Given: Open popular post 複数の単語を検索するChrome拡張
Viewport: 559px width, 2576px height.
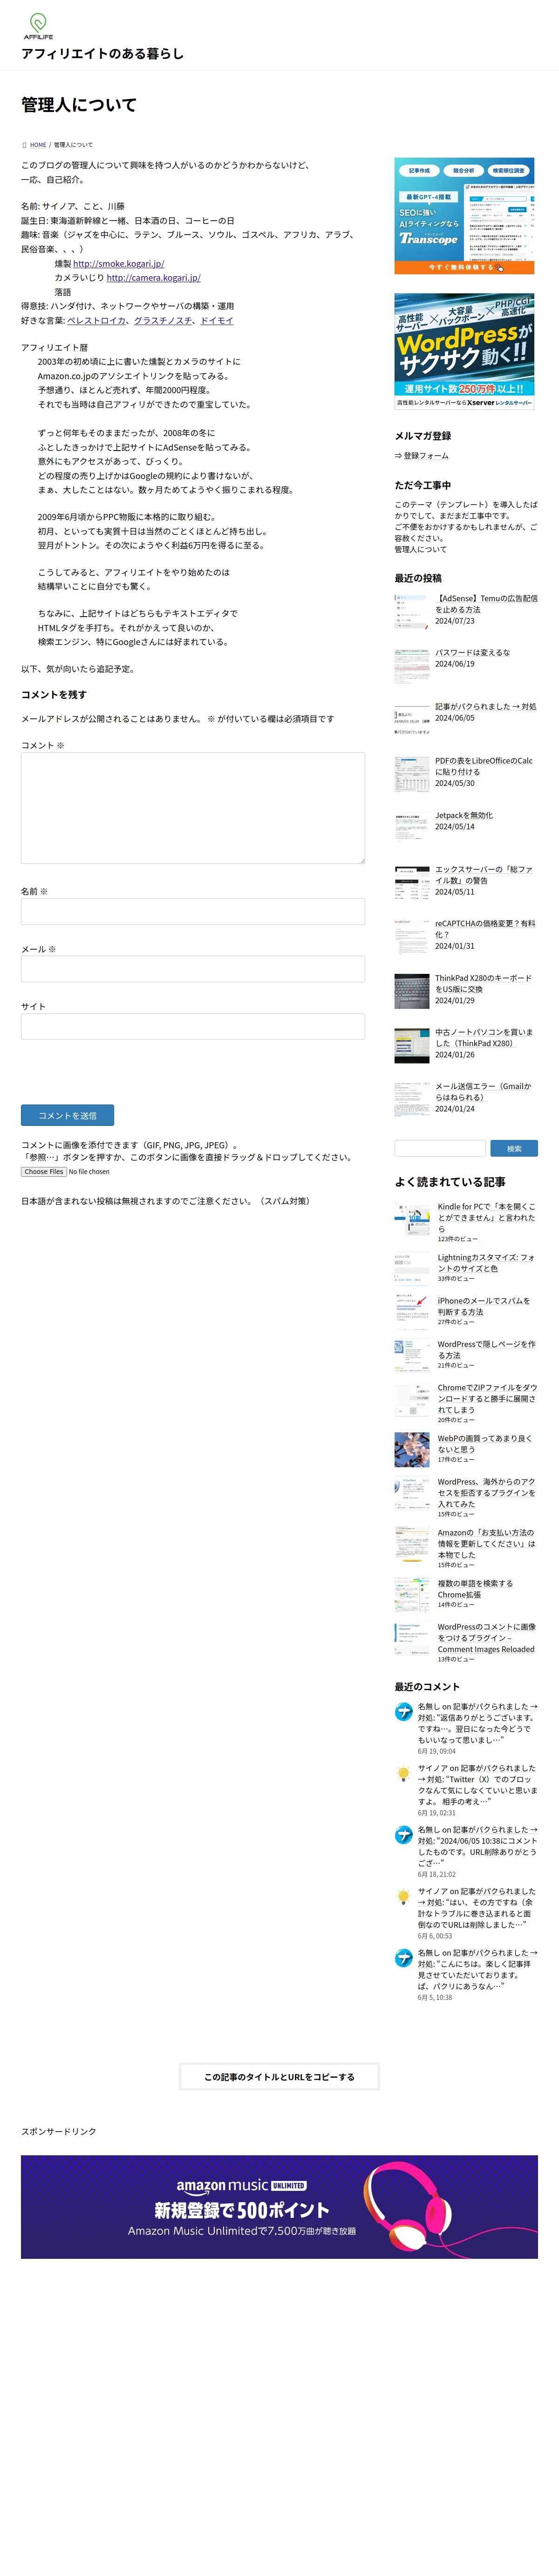Looking at the screenshot, I should (475, 1589).
